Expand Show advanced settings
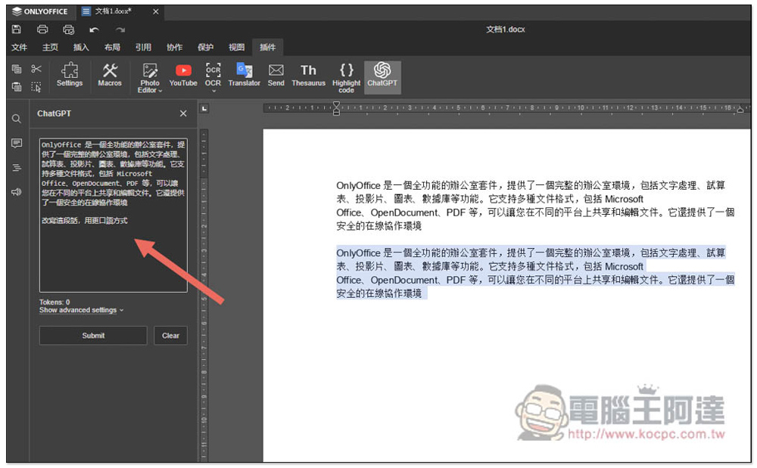The width and height of the screenshot is (757, 468). [81, 310]
